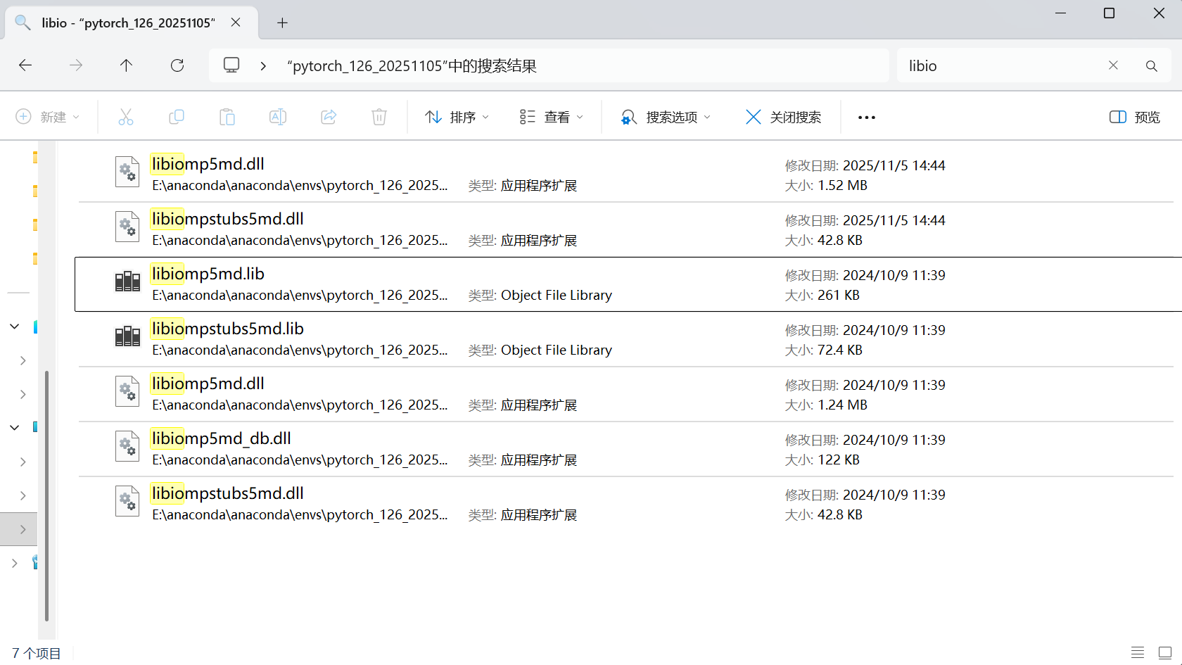The height and width of the screenshot is (665, 1182).
Task: Click the navigation pane scrollbar
Action: click(46, 495)
